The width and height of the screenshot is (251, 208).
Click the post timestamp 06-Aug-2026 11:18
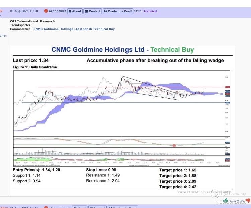(x=24, y=11)
